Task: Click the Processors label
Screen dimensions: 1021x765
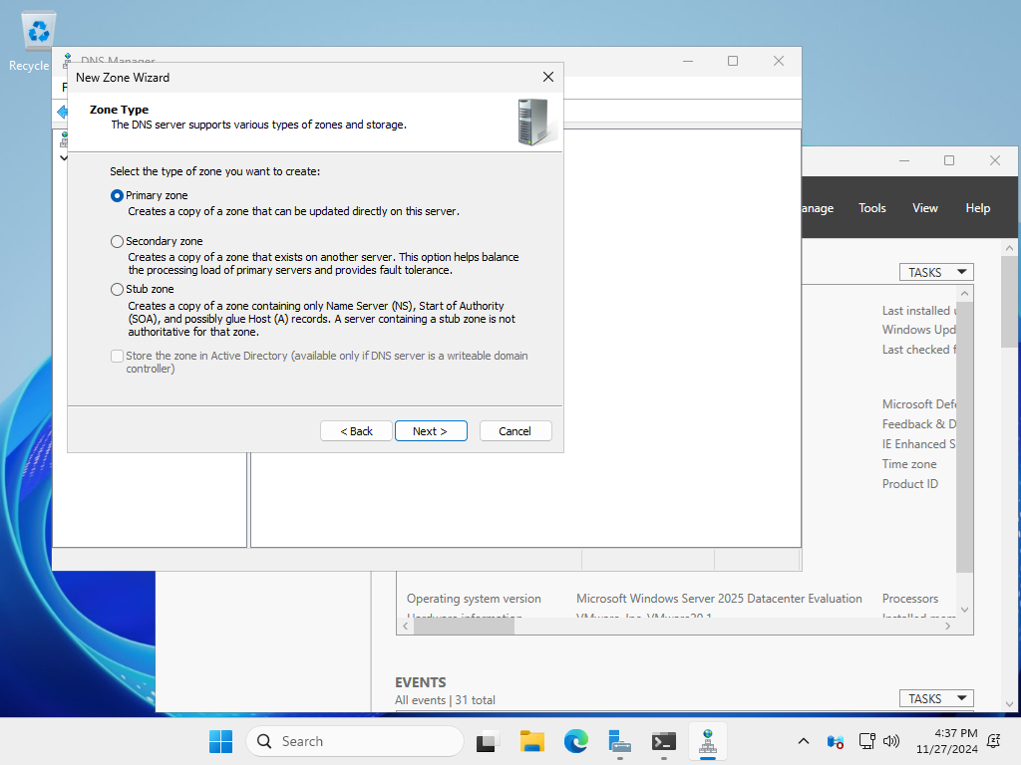Action: point(909,599)
